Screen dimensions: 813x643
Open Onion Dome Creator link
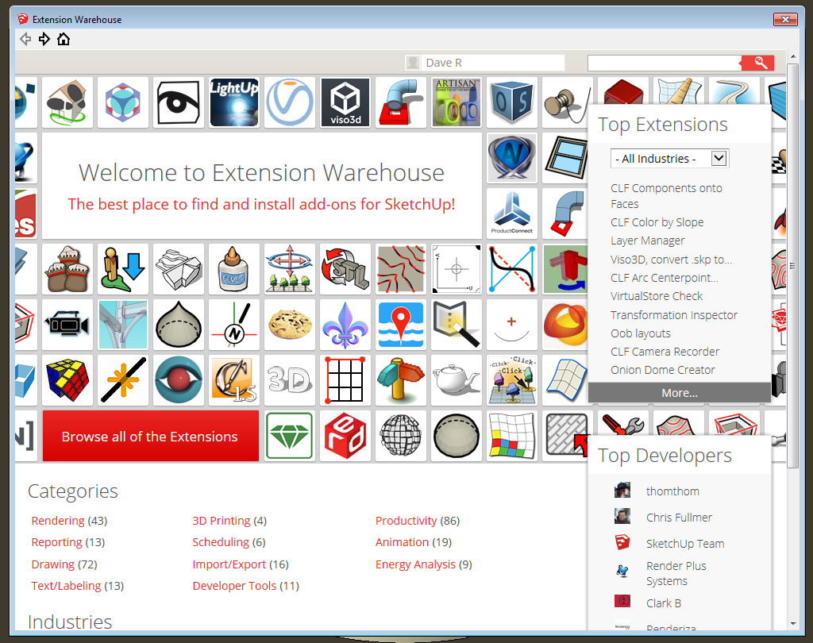[x=663, y=370]
